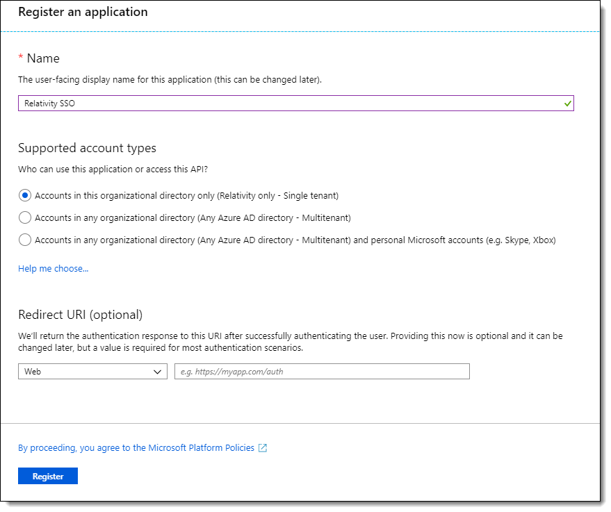Image resolution: width=611 pixels, height=512 pixels.
Task: Click the green validation checkmark in Name field
Action: pos(567,104)
